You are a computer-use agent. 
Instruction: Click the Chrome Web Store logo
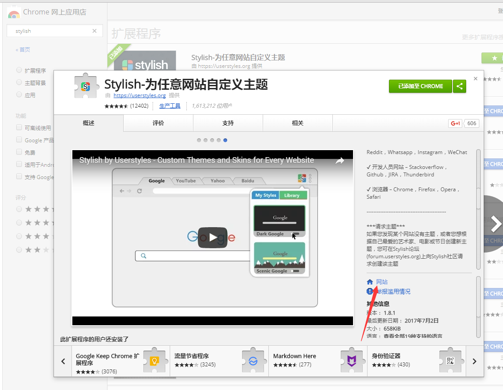(x=14, y=14)
